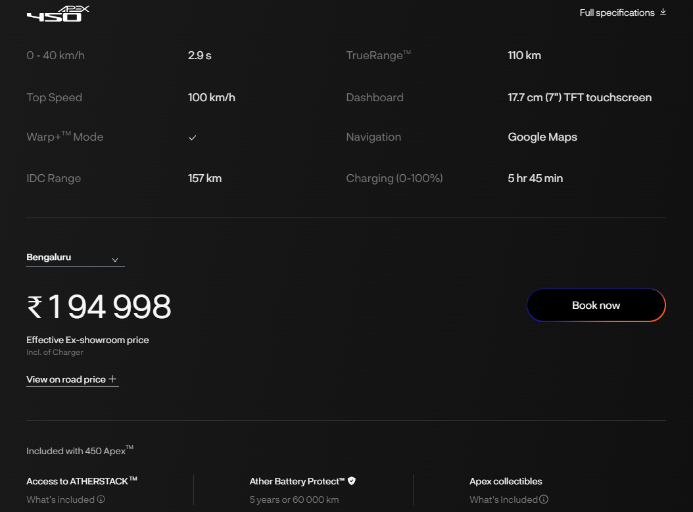Click the Apex 450 logo
The image size is (693, 512).
tap(58, 14)
